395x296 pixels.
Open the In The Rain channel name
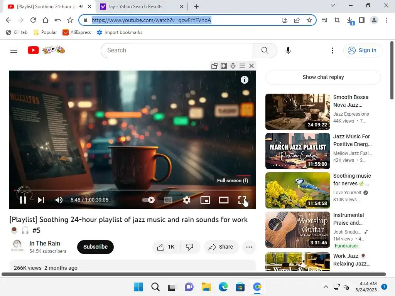[45, 244]
